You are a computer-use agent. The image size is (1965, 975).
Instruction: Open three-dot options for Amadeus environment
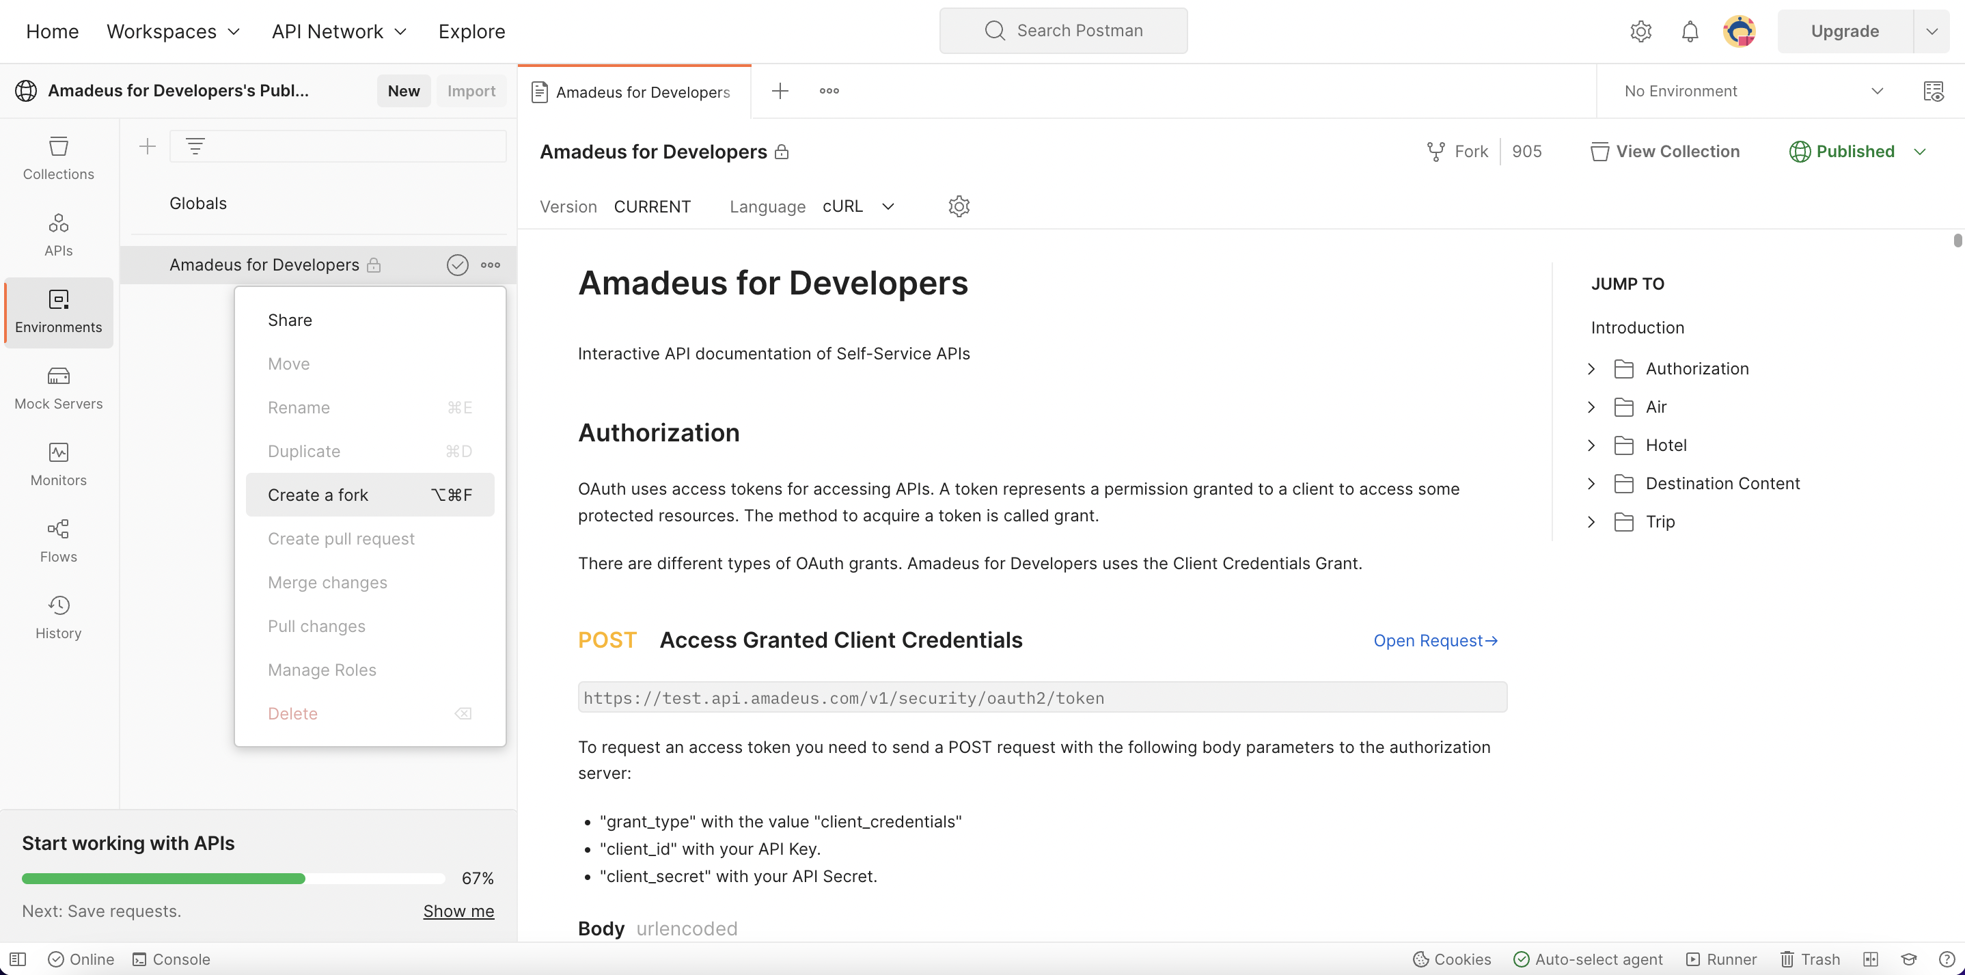[491, 264]
